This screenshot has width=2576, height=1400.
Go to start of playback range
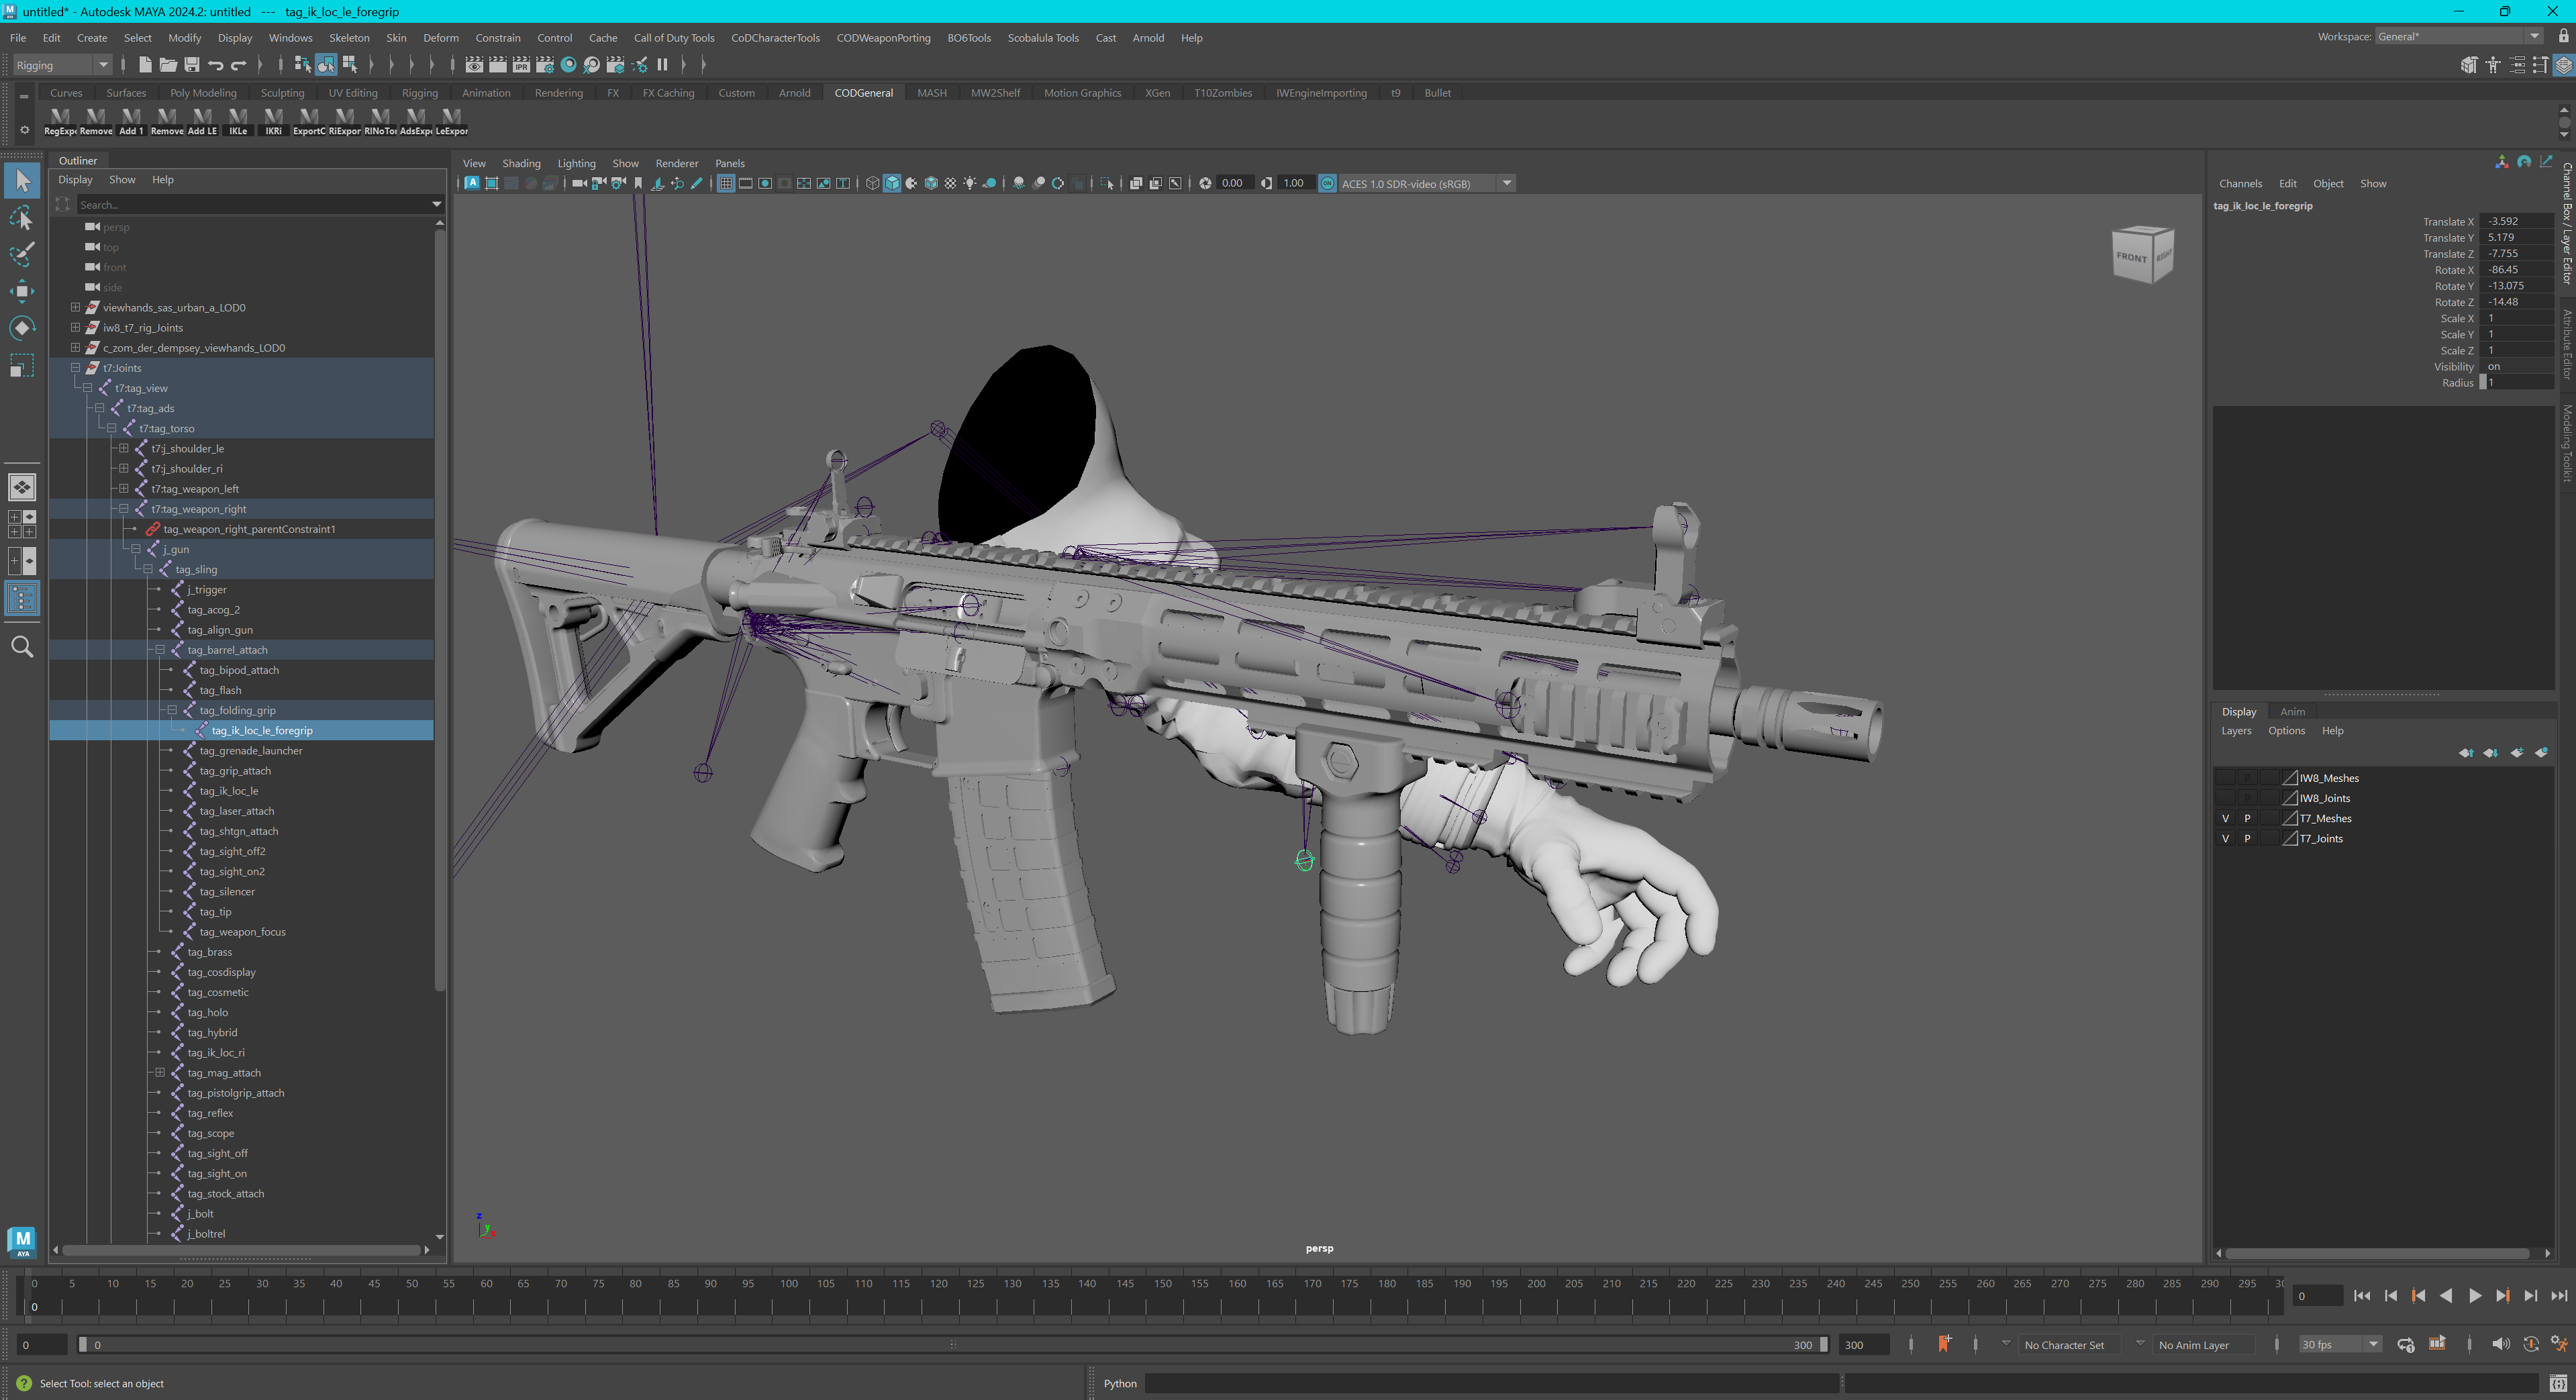tap(2362, 1296)
